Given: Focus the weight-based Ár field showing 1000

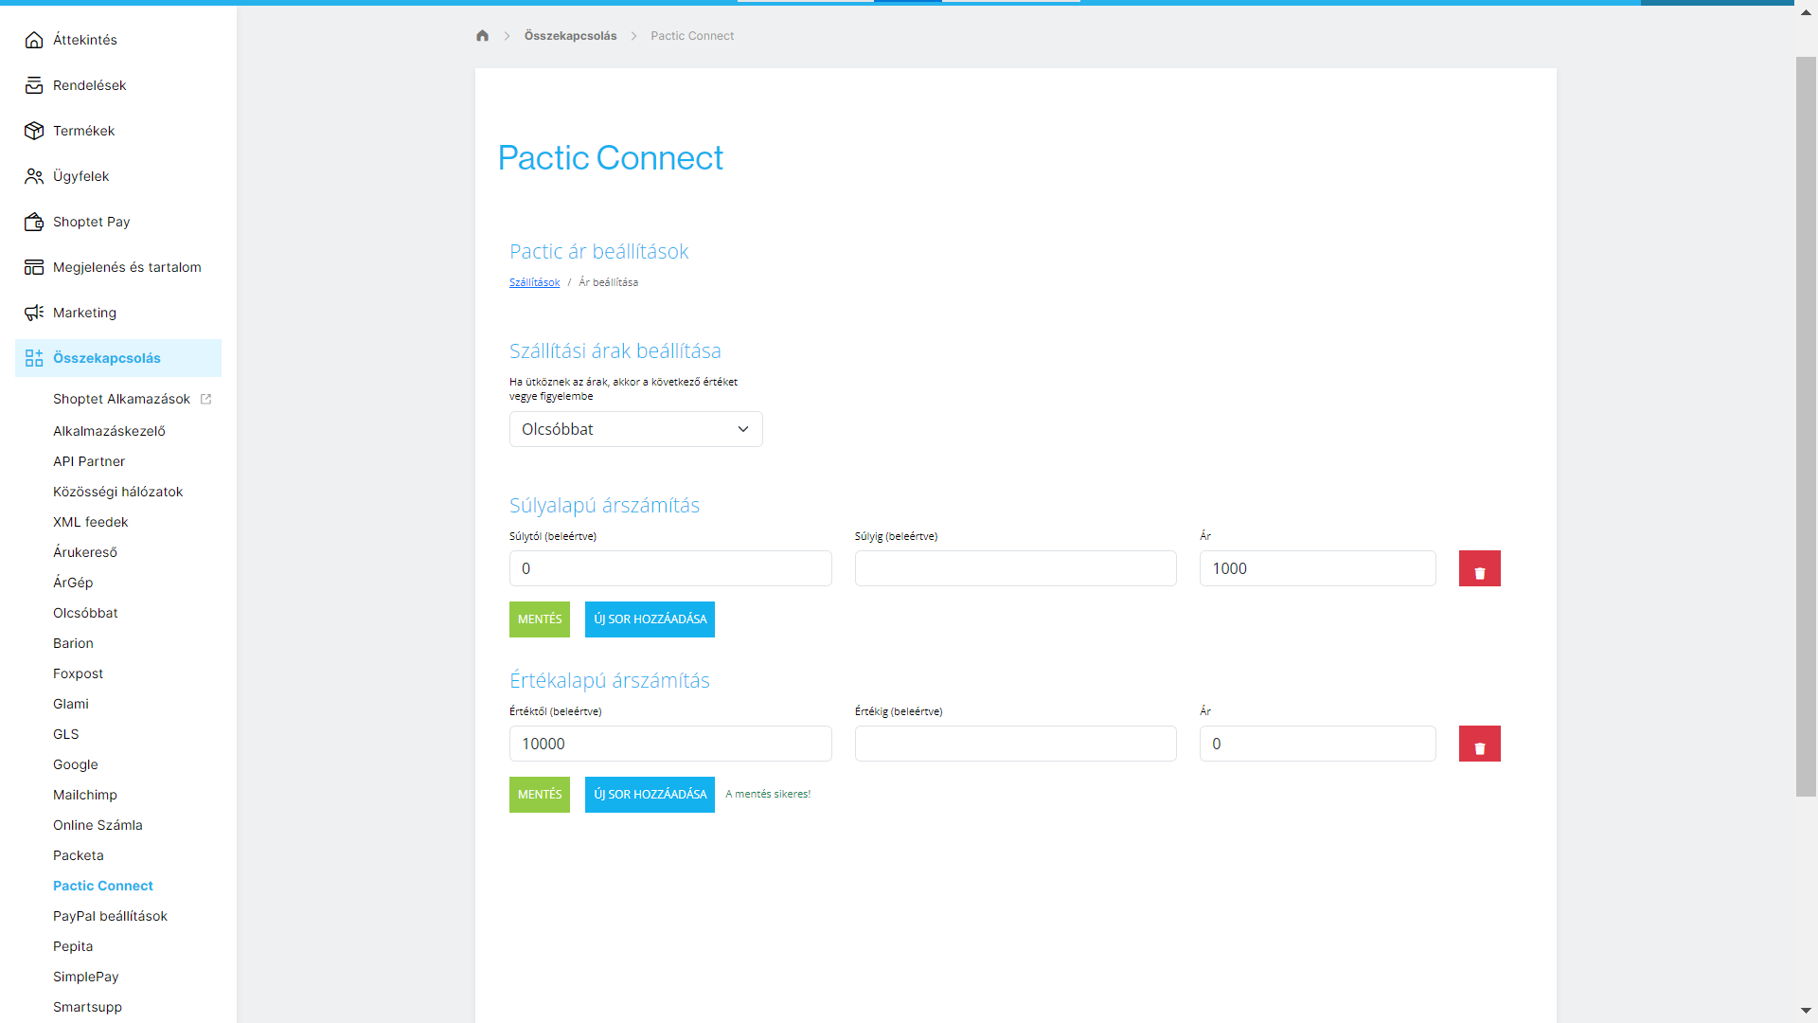Looking at the screenshot, I should 1317,568.
